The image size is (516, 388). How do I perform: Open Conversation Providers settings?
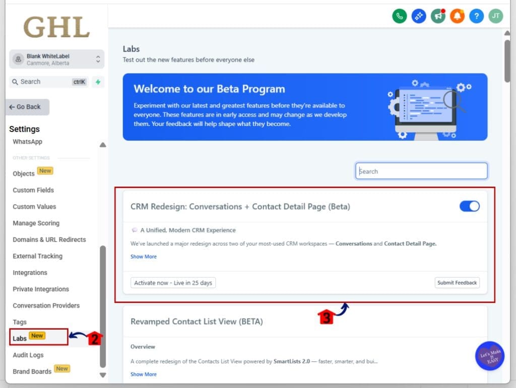(46, 305)
